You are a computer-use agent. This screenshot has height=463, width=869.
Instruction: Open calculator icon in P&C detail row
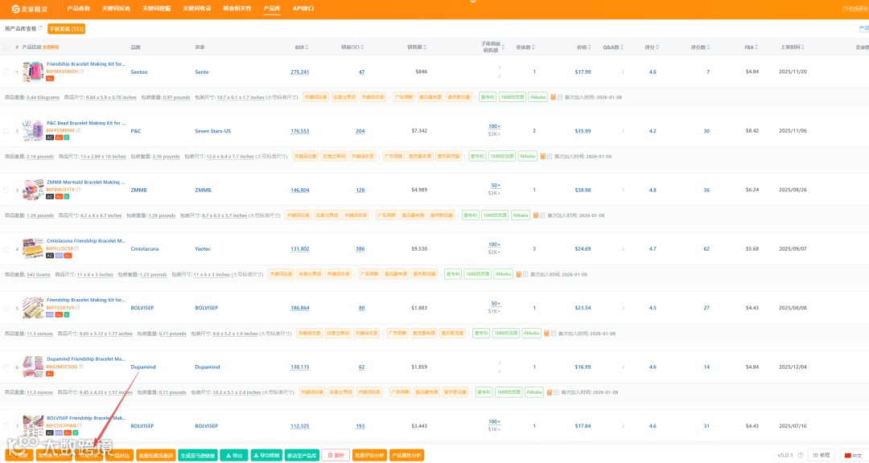point(542,157)
